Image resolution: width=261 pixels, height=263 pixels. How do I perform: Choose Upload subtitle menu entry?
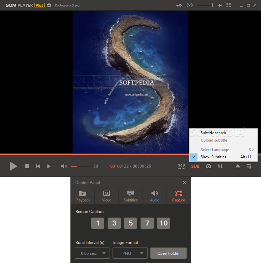[x=223, y=140]
